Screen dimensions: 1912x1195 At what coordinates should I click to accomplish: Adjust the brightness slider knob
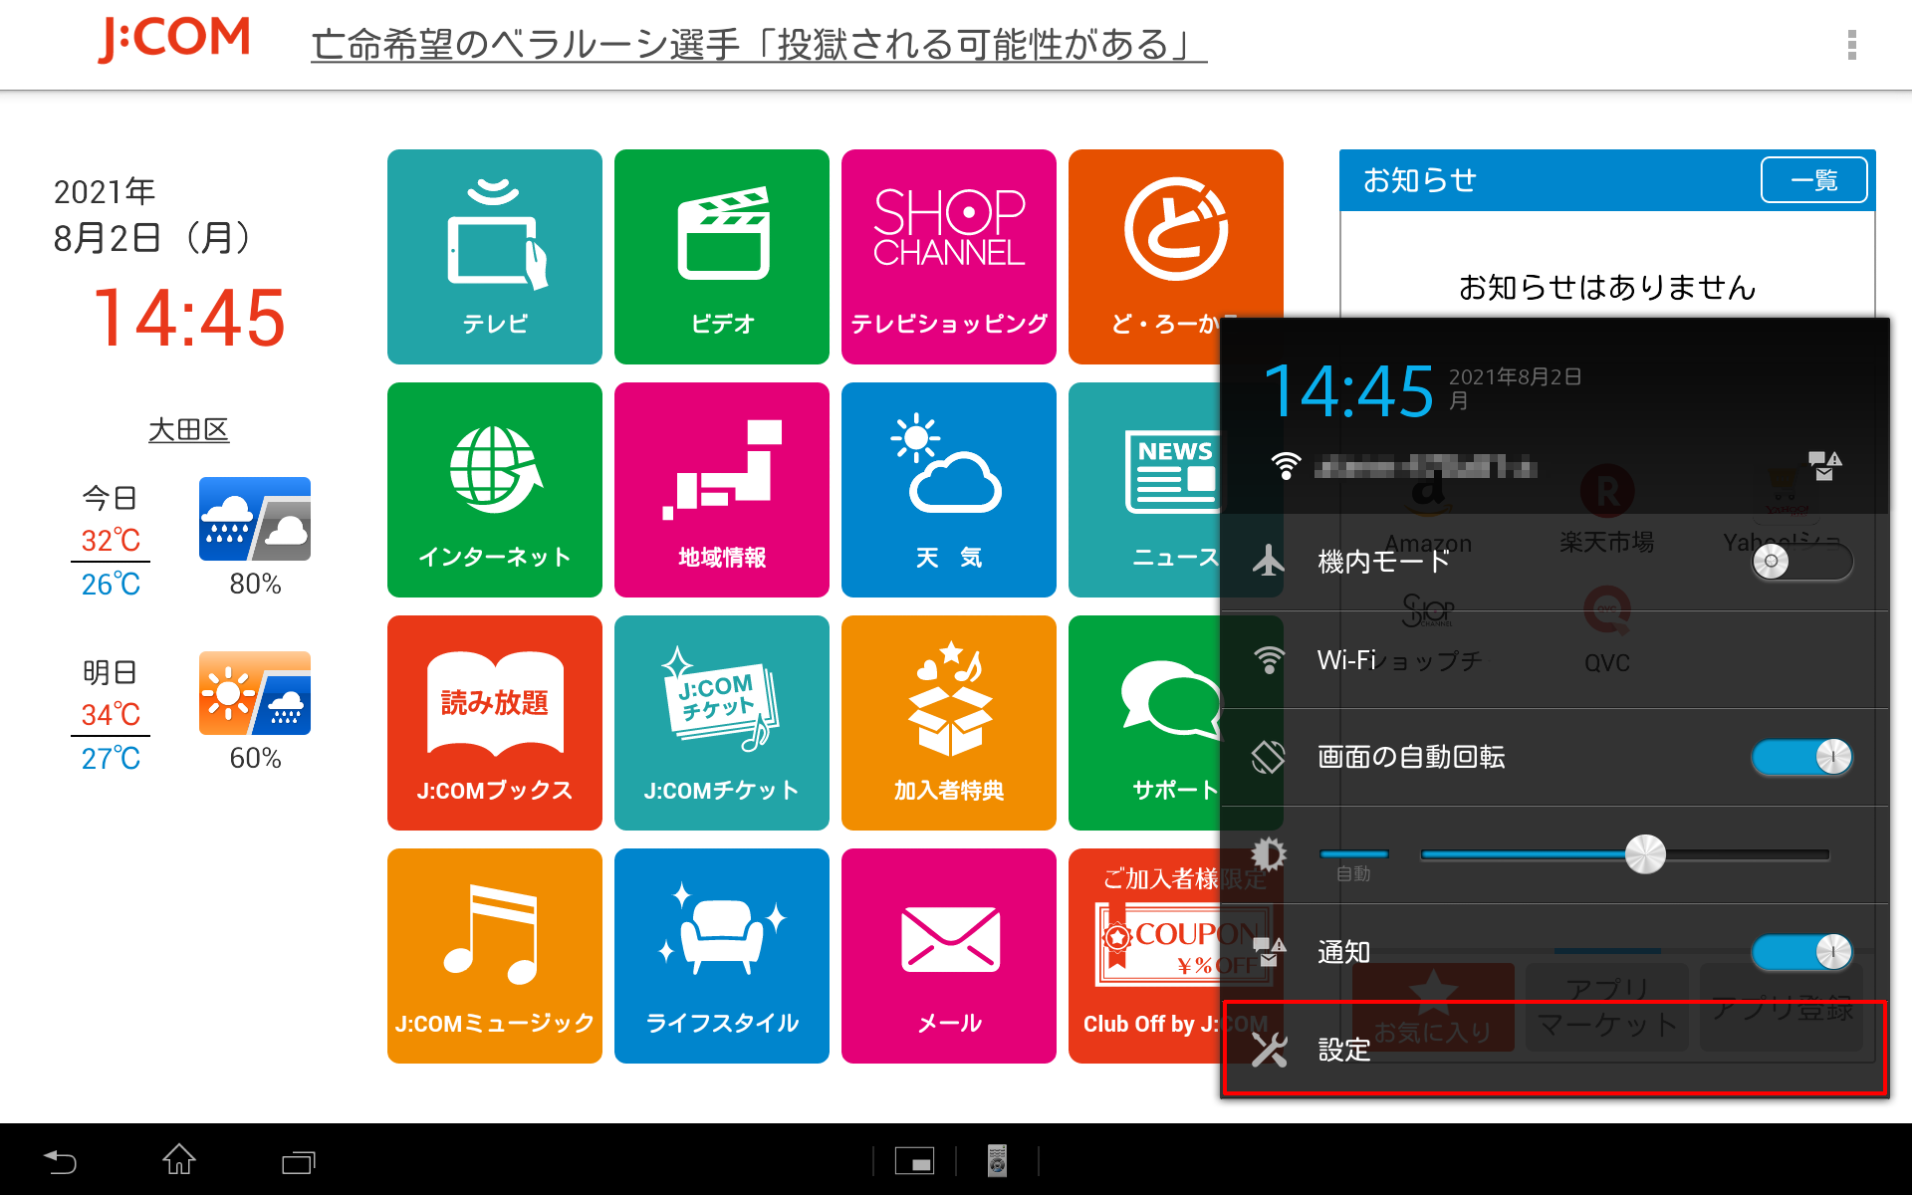pyautogui.click(x=1645, y=854)
